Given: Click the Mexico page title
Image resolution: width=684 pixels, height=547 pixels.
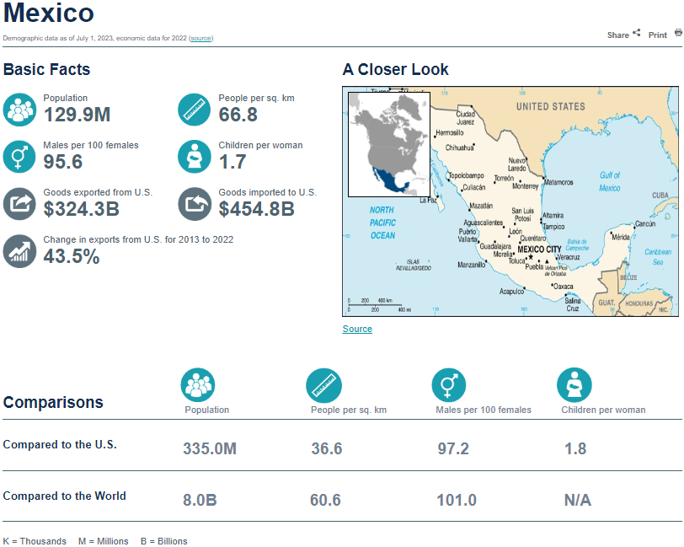Looking at the screenshot, I should (x=48, y=13).
